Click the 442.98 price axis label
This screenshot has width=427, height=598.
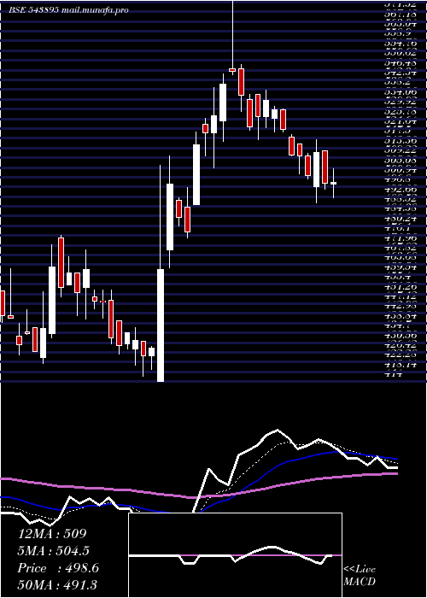click(x=401, y=306)
